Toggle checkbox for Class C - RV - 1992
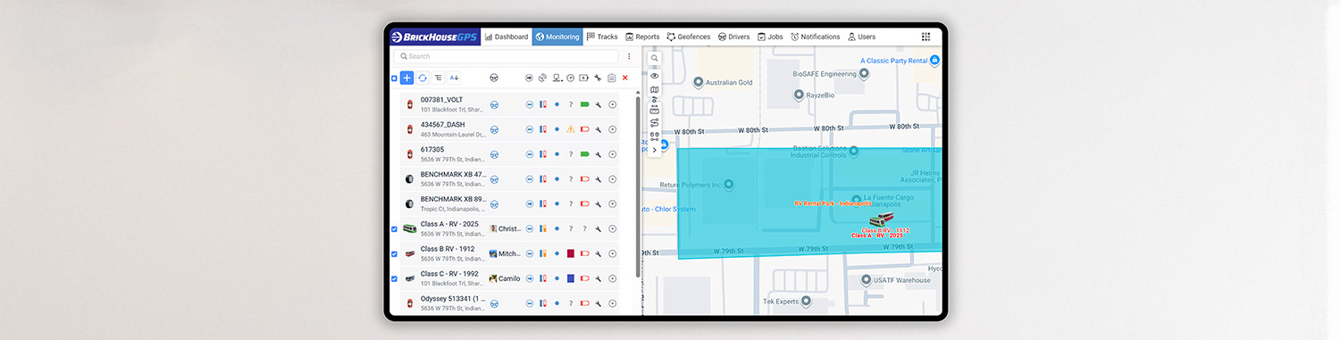Image resolution: width=1340 pixels, height=340 pixels. coord(394,278)
